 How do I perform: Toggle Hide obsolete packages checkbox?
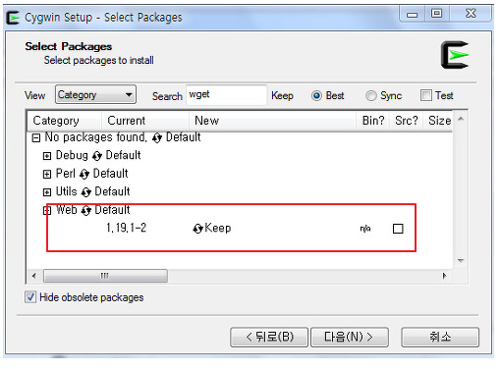[30, 297]
